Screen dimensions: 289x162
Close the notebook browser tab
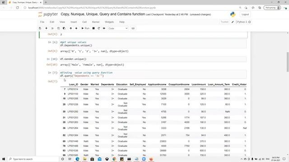coord(41,2)
